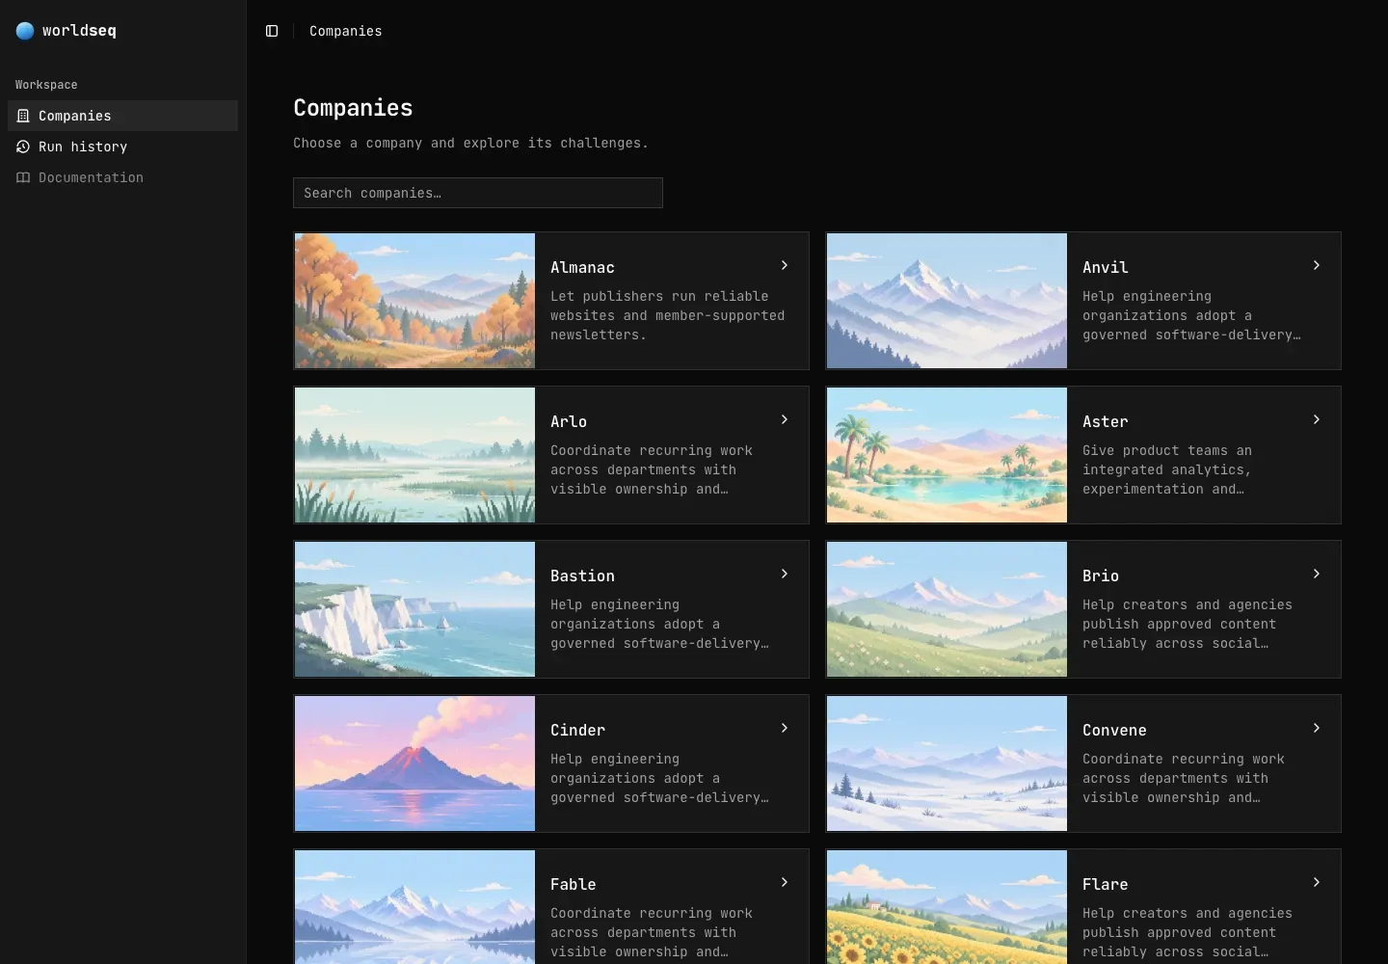Toggle the sidebar panel icon

(272, 31)
